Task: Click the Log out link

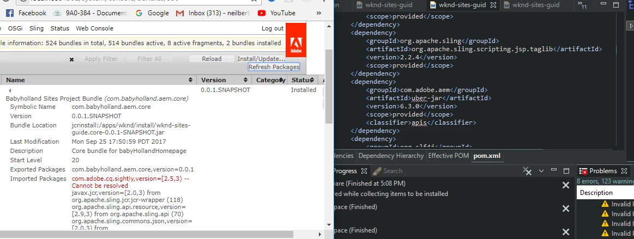Action: point(273,28)
